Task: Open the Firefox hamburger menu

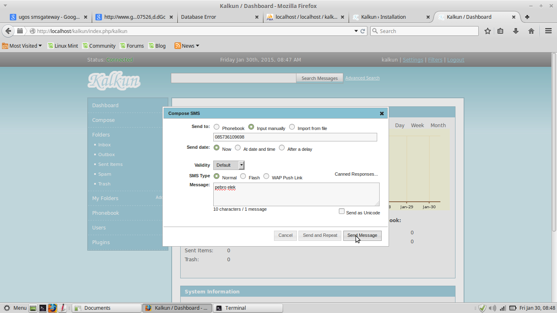Action: (x=548, y=31)
